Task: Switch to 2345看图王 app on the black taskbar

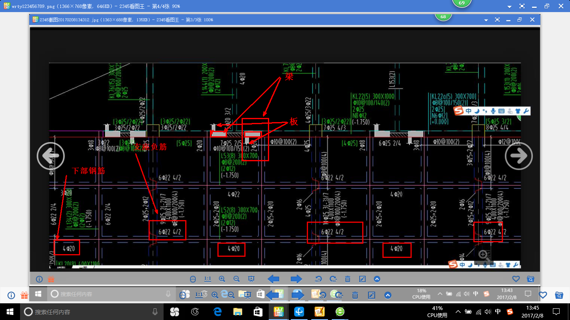Action: point(279,312)
